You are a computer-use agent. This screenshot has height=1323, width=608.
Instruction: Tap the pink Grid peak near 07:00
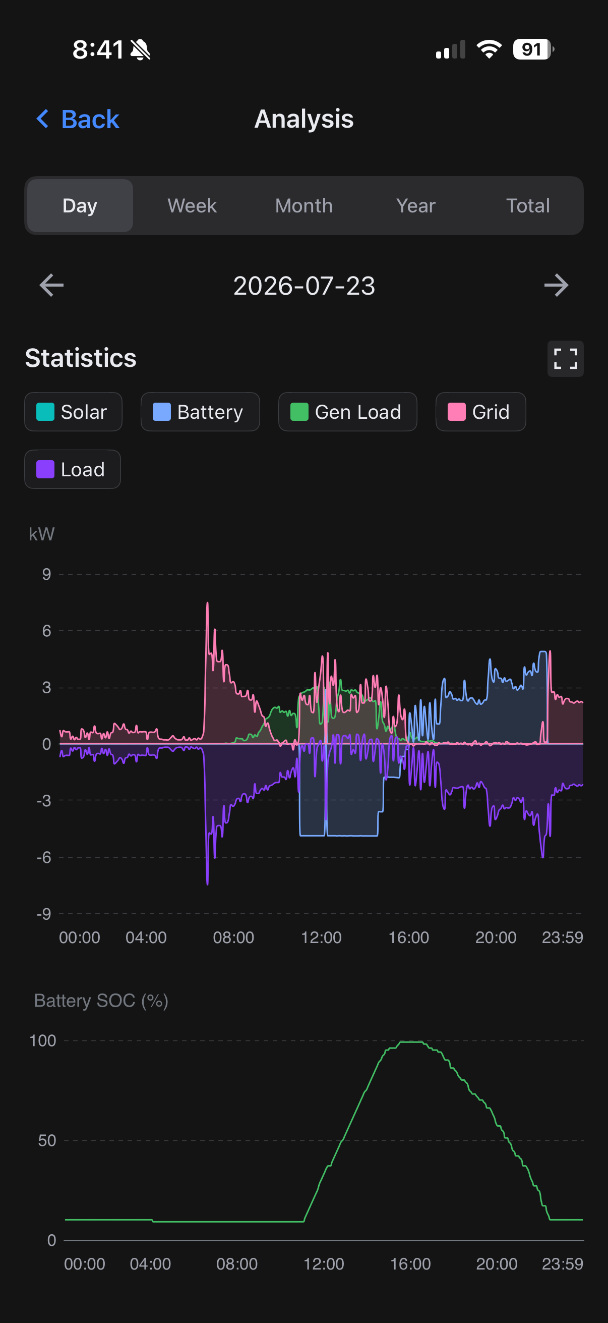click(x=207, y=603)
